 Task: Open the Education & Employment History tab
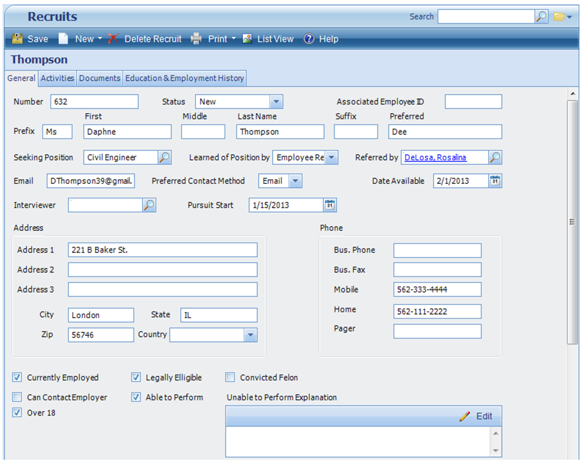click(x=184, y=77)
